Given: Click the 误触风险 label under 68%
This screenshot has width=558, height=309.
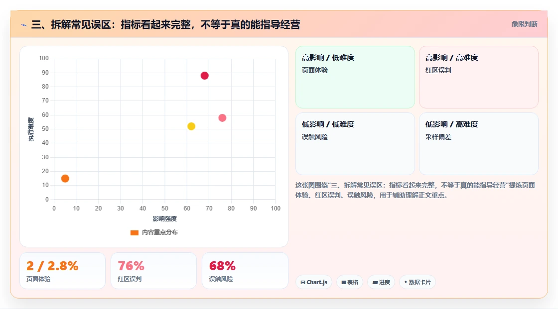Looking at the screenshot, I should click(221, 279).
